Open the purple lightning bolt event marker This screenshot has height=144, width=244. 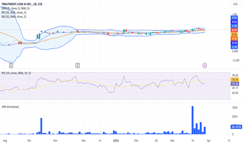click(x=205, y=65)
